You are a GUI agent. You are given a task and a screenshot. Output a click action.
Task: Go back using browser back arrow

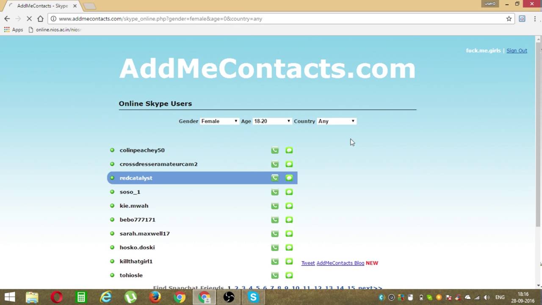pos(7,19)
